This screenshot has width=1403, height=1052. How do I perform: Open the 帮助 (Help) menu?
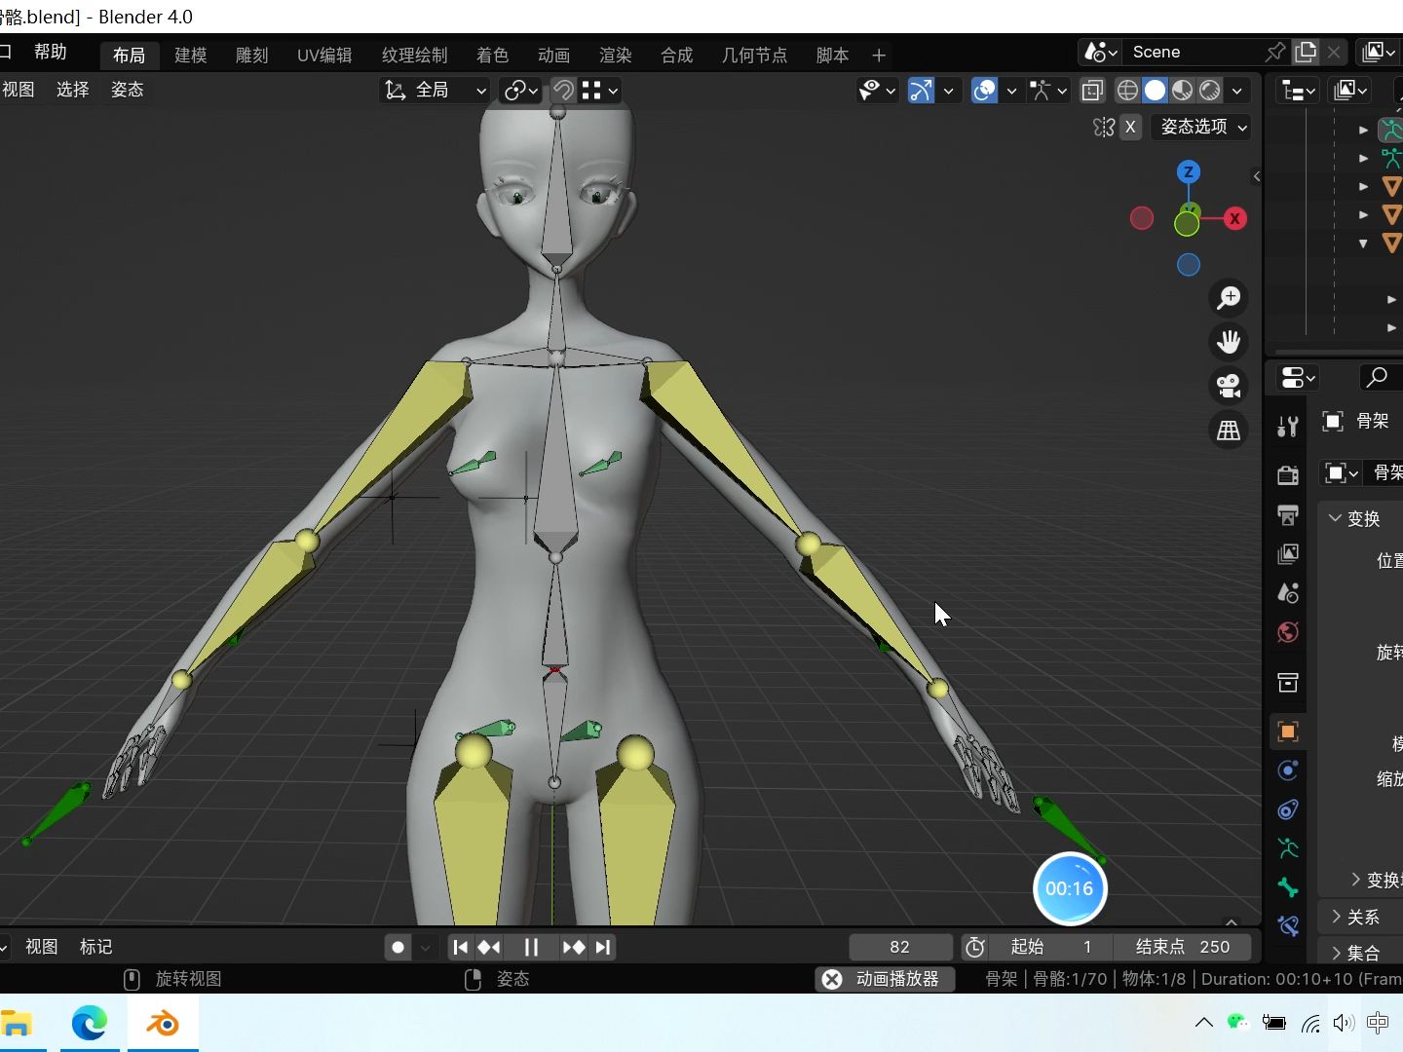point(50,53)
